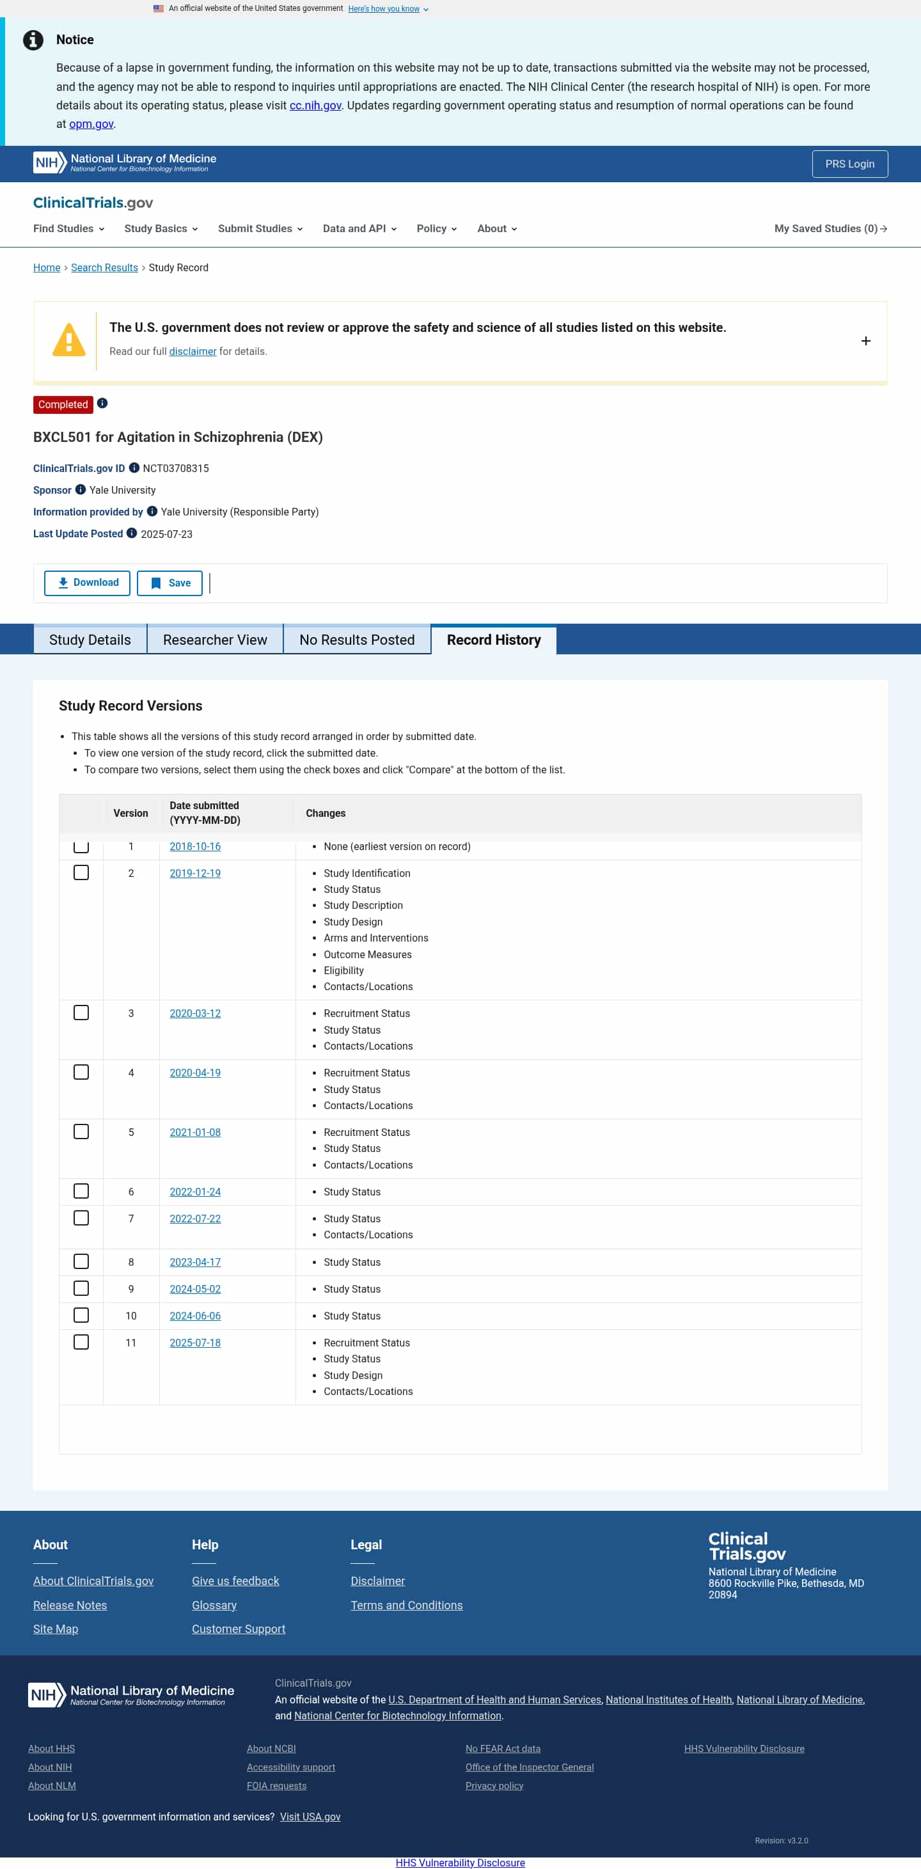
Task: Open the Release Notes footer link
Action: (70, 1605)
